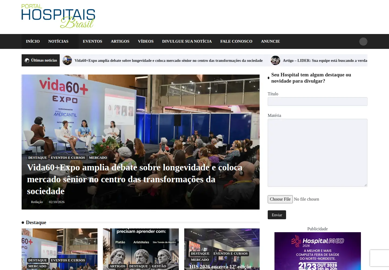Click ARTIGOS tag on philosophers card
Screen dimensions: 389x270
[118, 266]
